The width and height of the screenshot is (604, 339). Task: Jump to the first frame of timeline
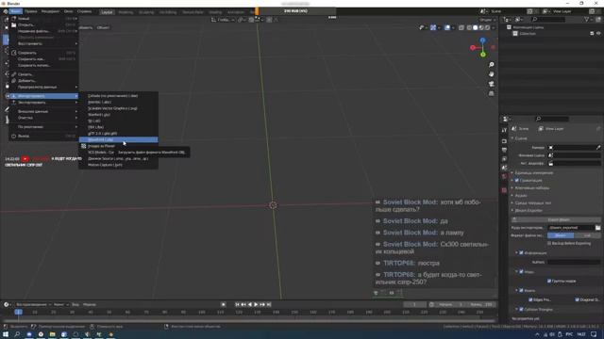(237, 304)
